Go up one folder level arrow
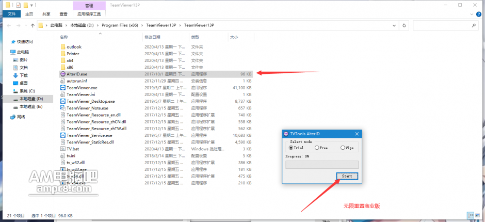This screenshot has height=222, width=485. 33,25
